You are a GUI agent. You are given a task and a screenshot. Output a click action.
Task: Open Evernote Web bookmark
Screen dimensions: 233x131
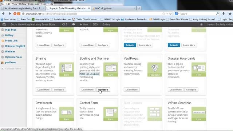coord(40,19)
